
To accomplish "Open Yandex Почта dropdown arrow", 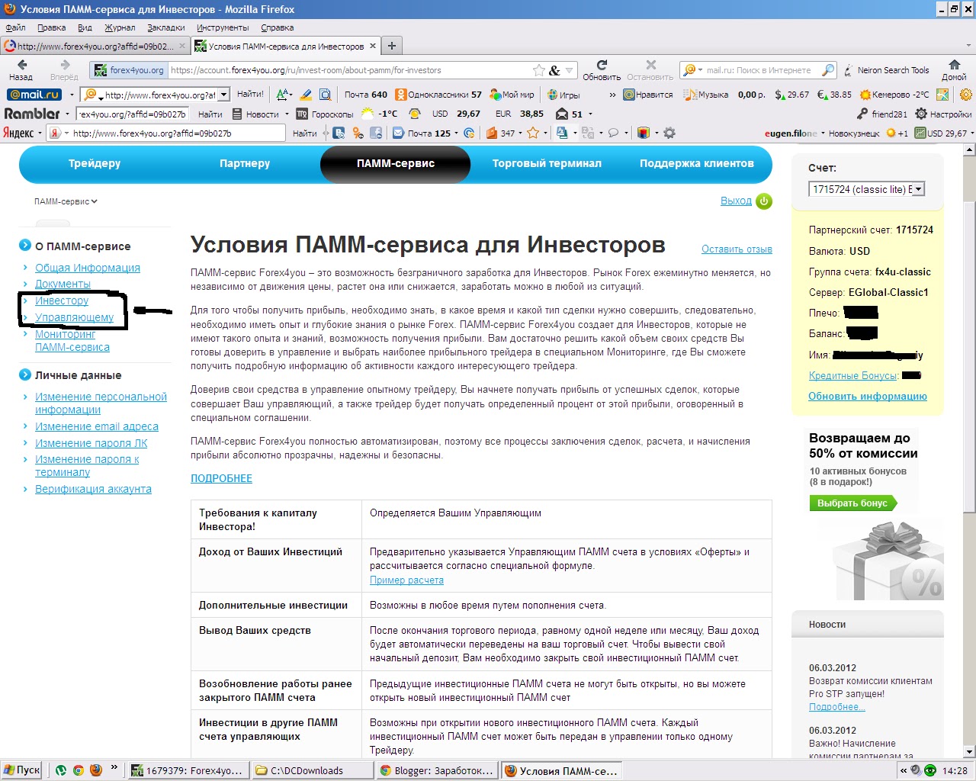I will [457, 133].
